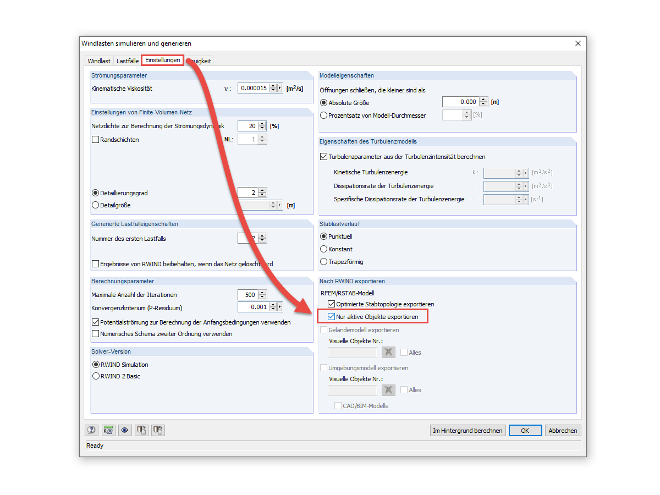Screen dimensions: 660x495
Task: Click the import parameters icon at bottom left
Action: (x=158, y=430)
